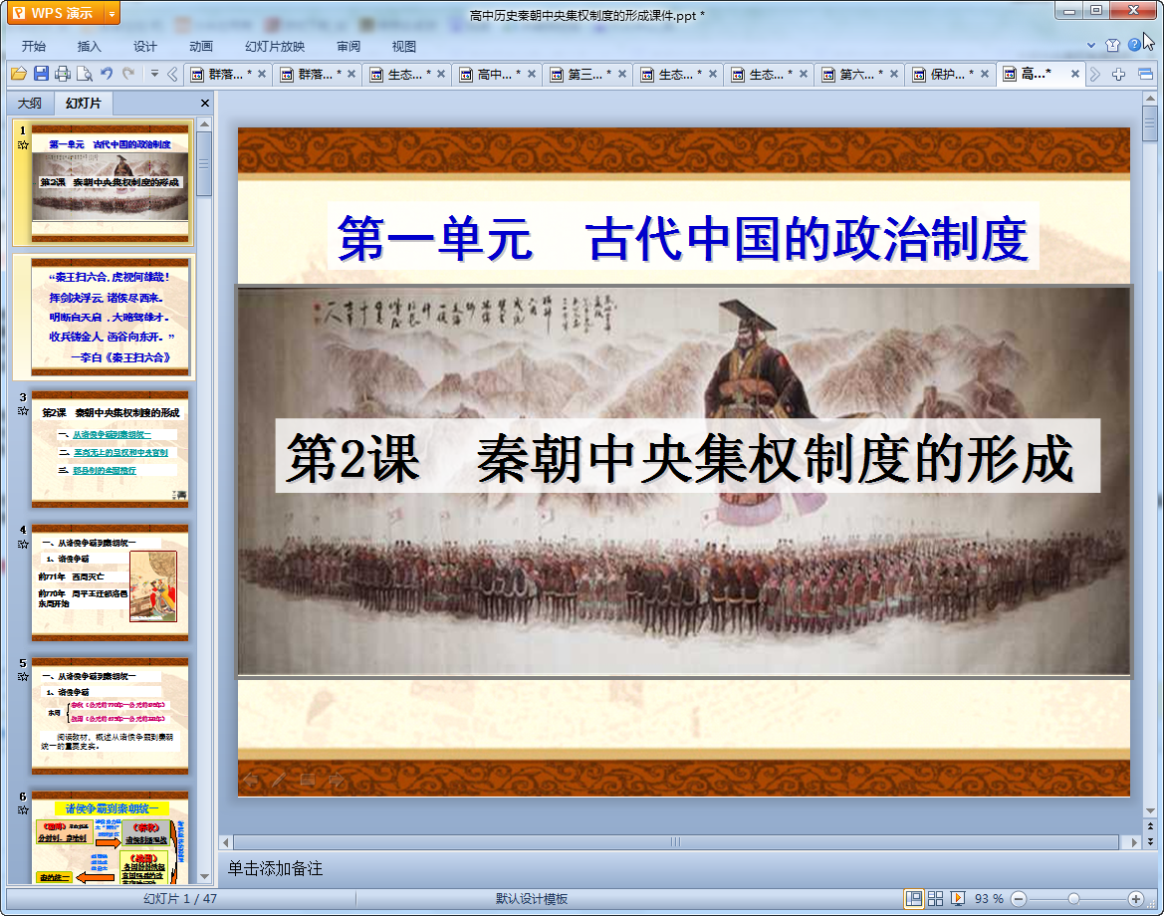Click the animation star icon under slide 3
This screenshot has height=916, width=1164.
pos(23,411)
